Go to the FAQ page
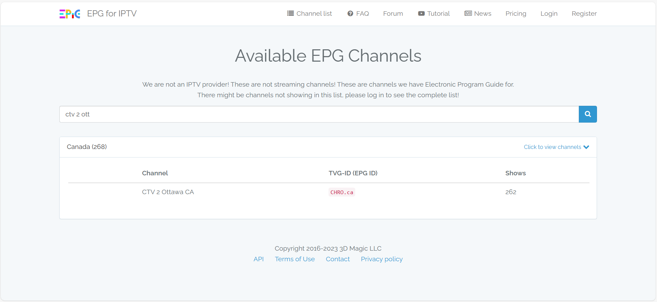The image size is (657, 302). click(x=358, y=14)
